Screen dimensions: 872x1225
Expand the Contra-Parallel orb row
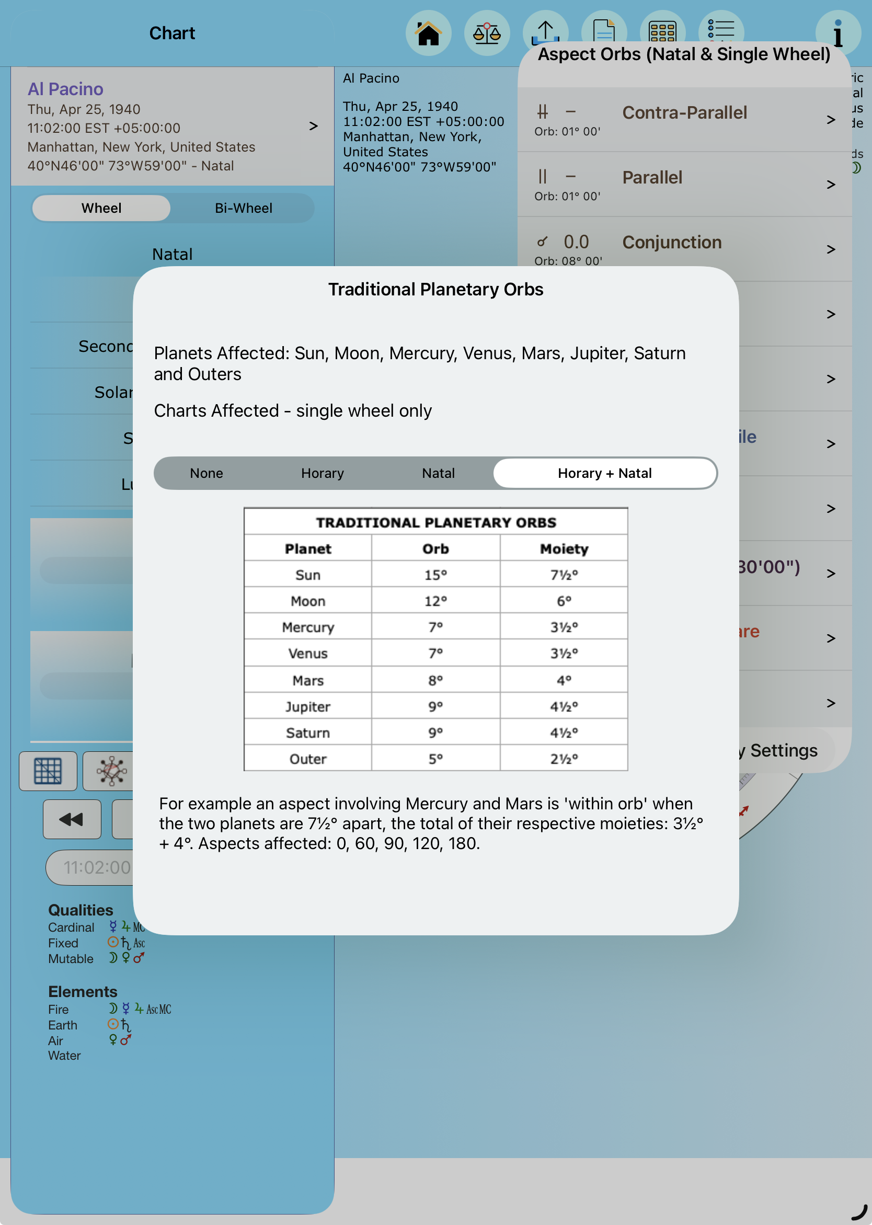pos(684,119)
